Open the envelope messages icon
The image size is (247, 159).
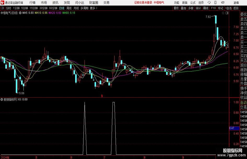(223, 3)
